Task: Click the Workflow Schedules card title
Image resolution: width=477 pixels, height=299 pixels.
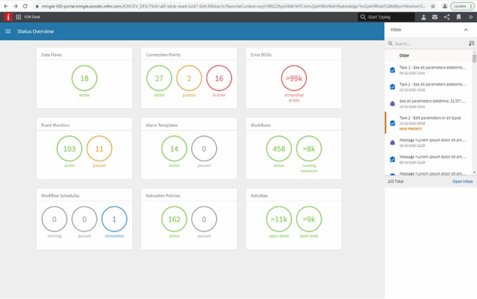Action: (60, 195)
